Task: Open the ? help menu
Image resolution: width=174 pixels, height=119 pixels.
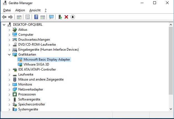Action: pyautogui.click(x=46, y=10)
